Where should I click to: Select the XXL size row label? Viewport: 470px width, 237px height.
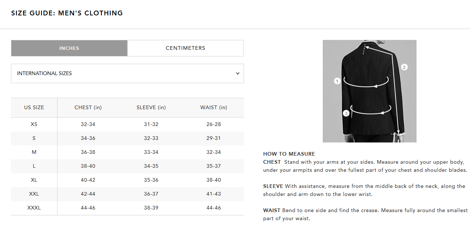[34, 194]
